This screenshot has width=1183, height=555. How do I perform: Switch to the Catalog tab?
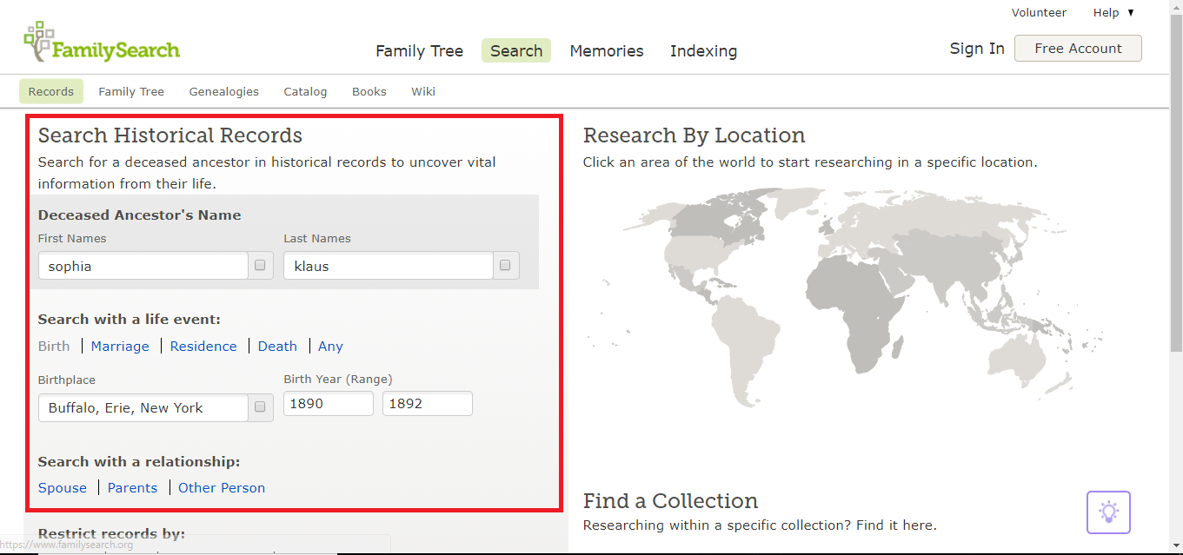(305, 91)
